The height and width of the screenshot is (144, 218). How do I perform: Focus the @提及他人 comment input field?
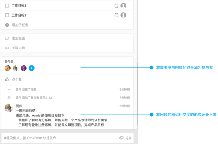pos(67,138)
